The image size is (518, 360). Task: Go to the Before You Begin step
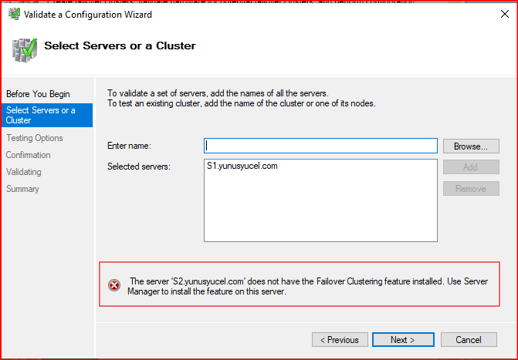tap(38, 94)
